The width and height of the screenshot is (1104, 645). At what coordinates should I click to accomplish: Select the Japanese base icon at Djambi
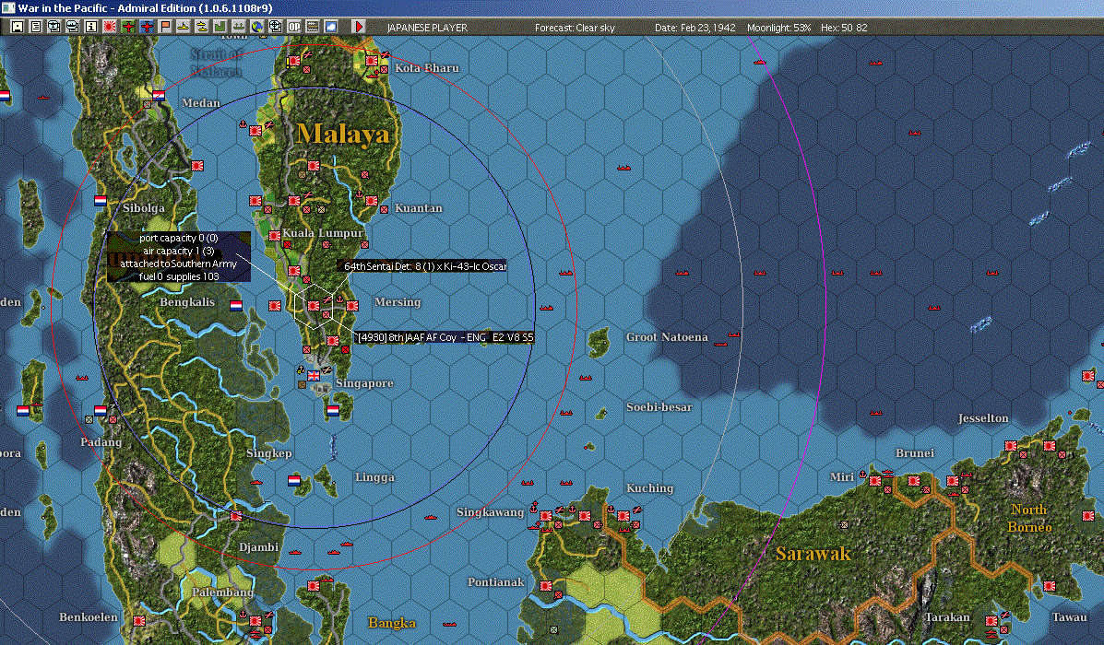pos(236,516)
